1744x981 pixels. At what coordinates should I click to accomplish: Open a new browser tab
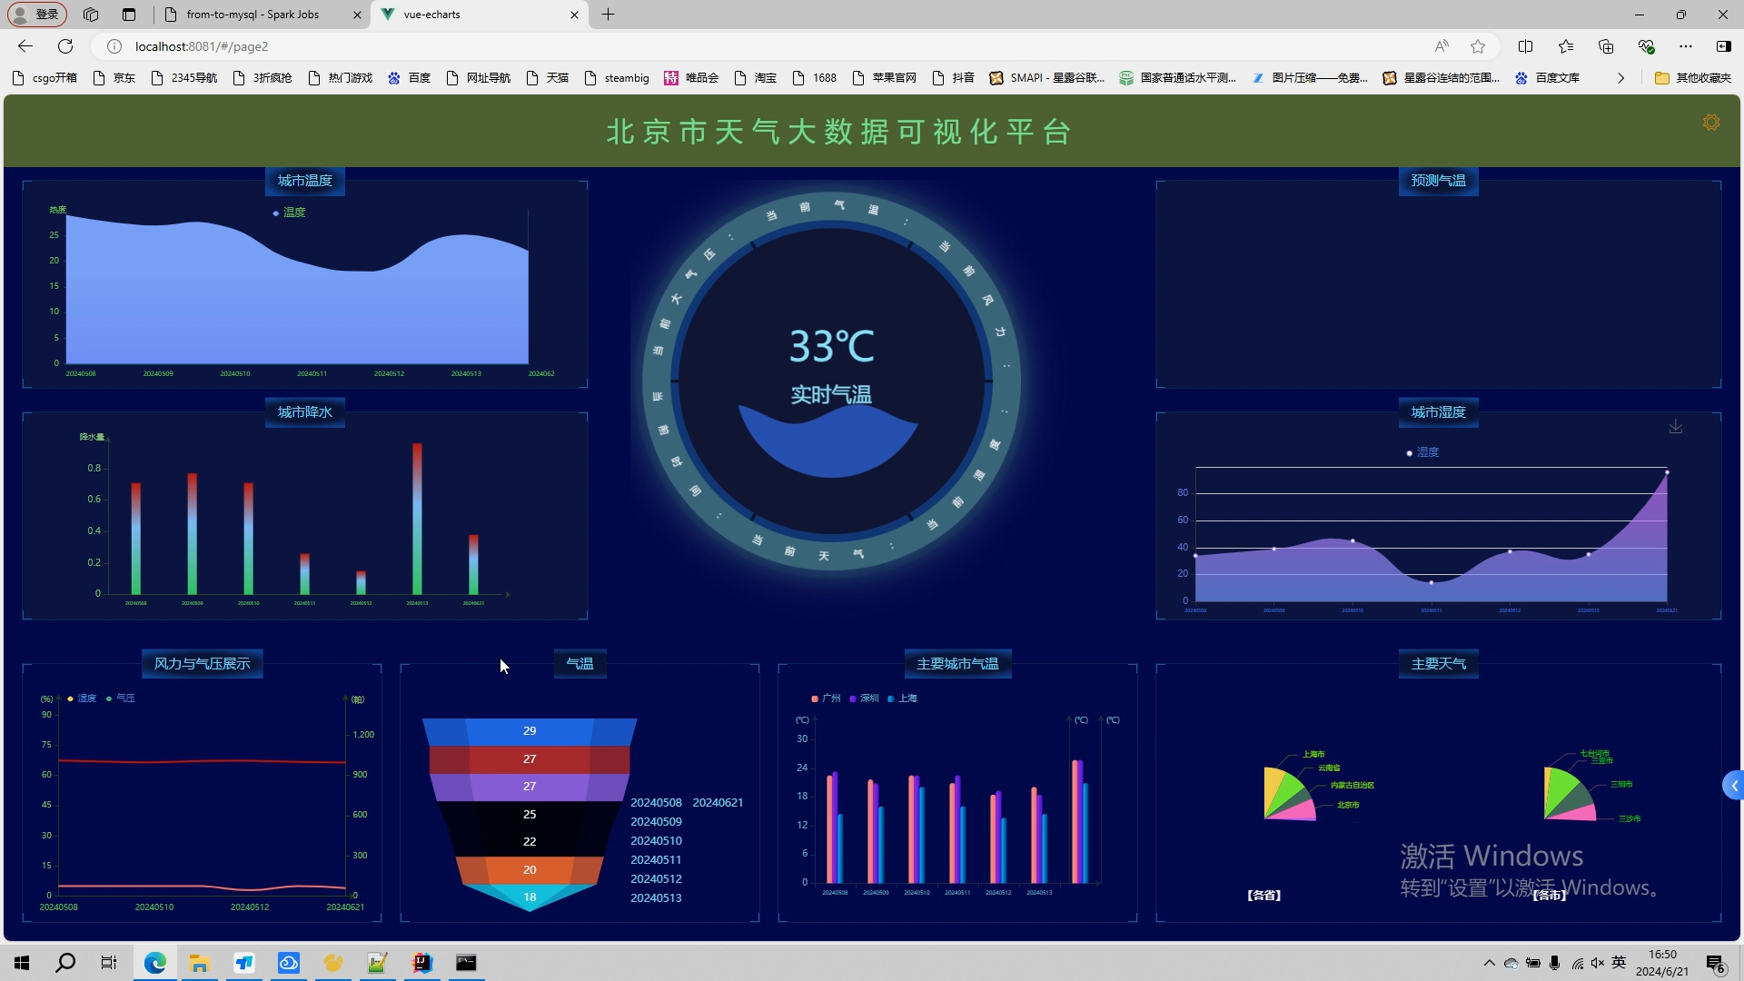(x=608, y=15)
